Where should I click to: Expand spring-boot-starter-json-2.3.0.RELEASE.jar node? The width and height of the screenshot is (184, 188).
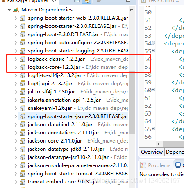coord(16,116)
